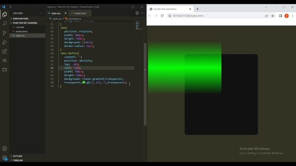
Task: Switch to the index.html editor tab
Action: tap(80, 13)
